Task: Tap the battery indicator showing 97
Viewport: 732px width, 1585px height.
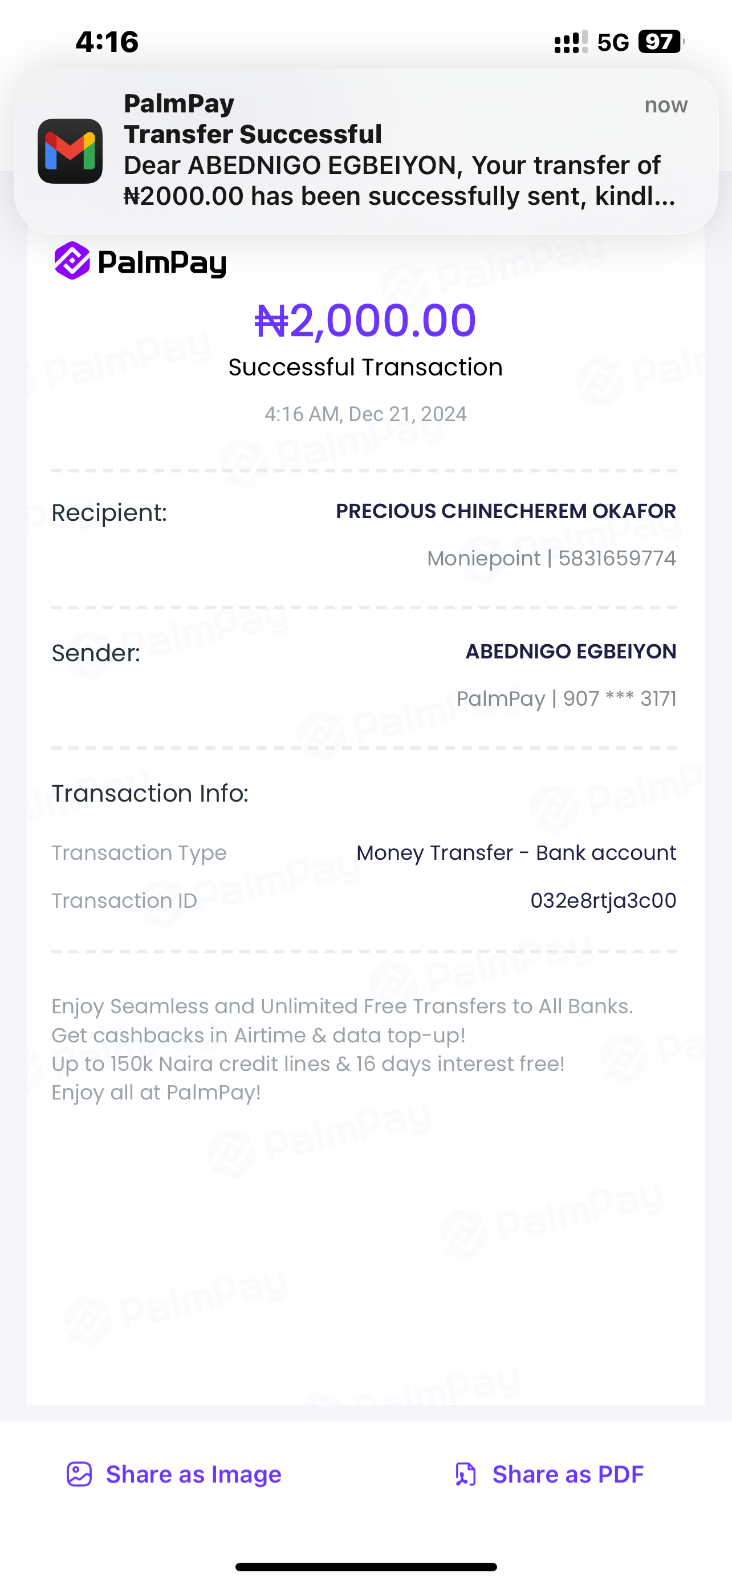Action: pyautogui.click(x=660, y=42)
